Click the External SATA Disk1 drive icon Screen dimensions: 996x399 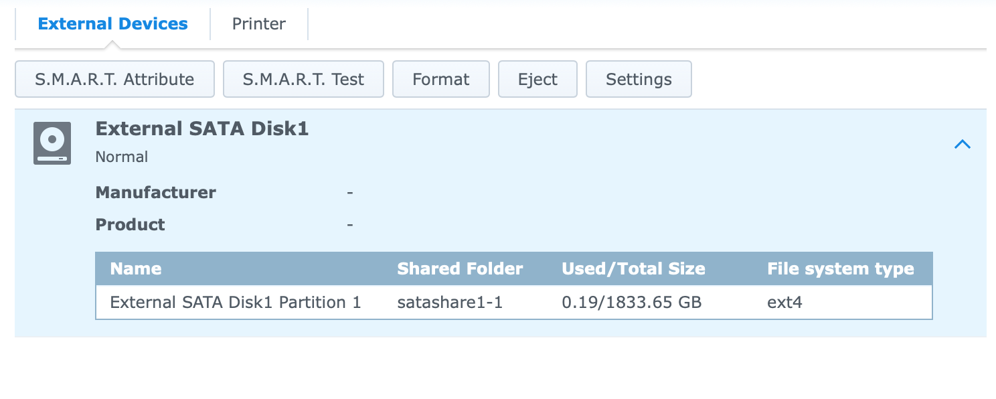[52, 143]
